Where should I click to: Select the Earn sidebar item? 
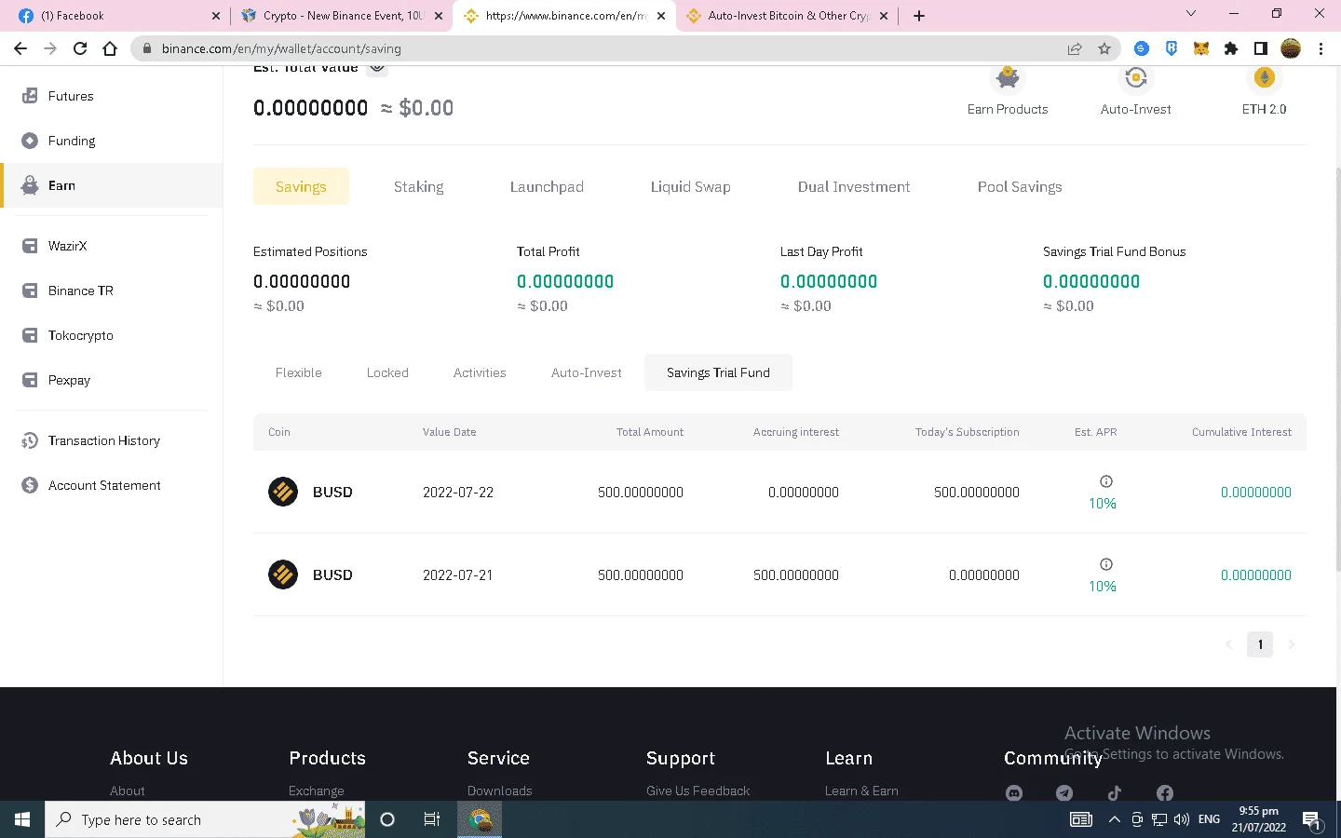click(x=112, y=185)
